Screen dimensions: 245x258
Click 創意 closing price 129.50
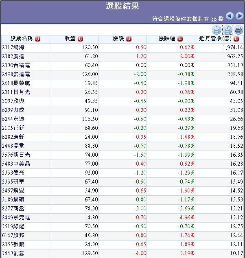(90, 254)
